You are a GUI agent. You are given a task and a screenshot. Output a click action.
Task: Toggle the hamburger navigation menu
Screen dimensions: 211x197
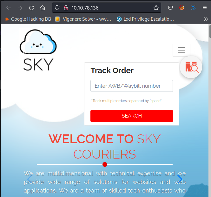click(181, 50)
